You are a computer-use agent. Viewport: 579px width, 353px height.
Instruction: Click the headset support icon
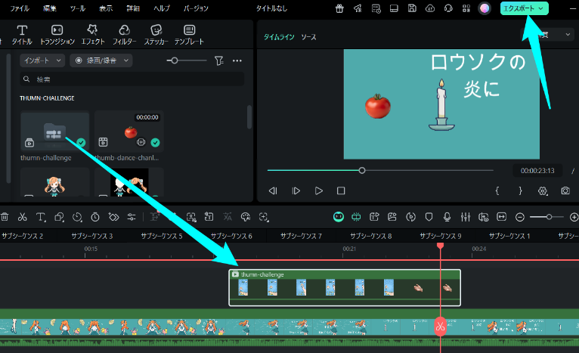(x=448, y=8)
